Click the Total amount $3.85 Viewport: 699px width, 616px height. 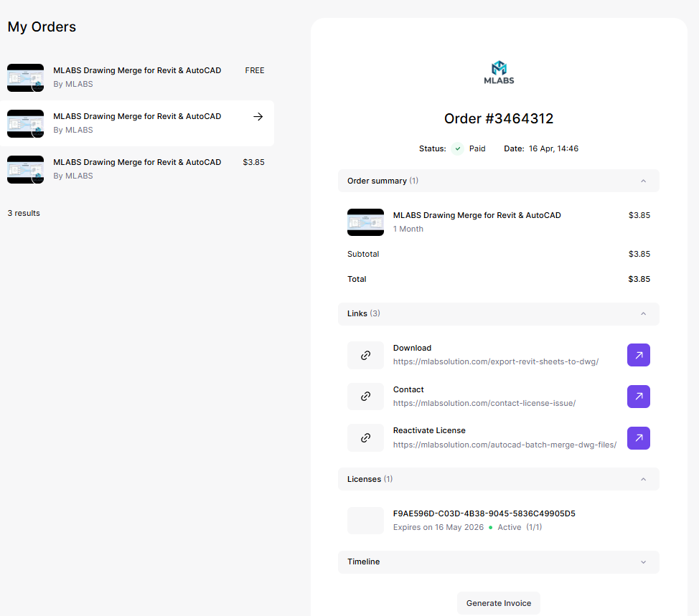click(x=639, y=279)
